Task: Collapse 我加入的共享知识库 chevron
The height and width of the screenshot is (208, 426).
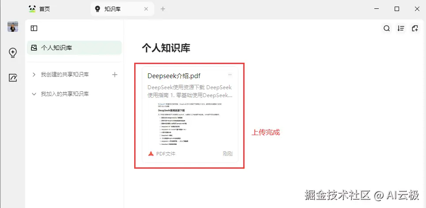Action: [34, 94]
